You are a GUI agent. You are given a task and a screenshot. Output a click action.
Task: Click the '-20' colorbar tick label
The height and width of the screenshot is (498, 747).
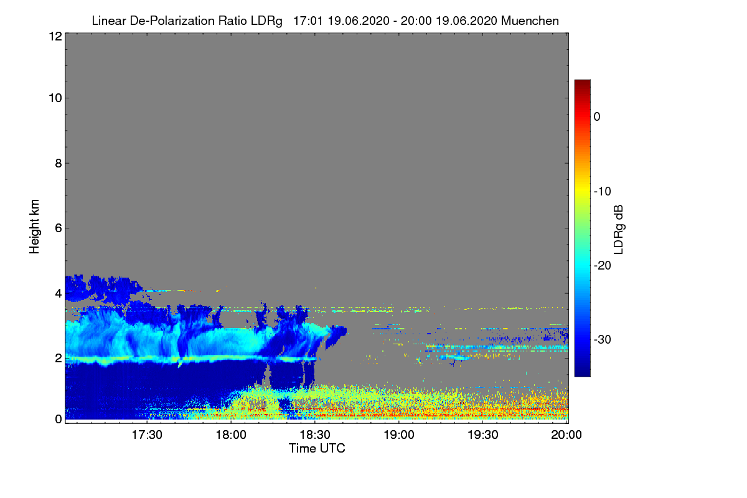602,265
